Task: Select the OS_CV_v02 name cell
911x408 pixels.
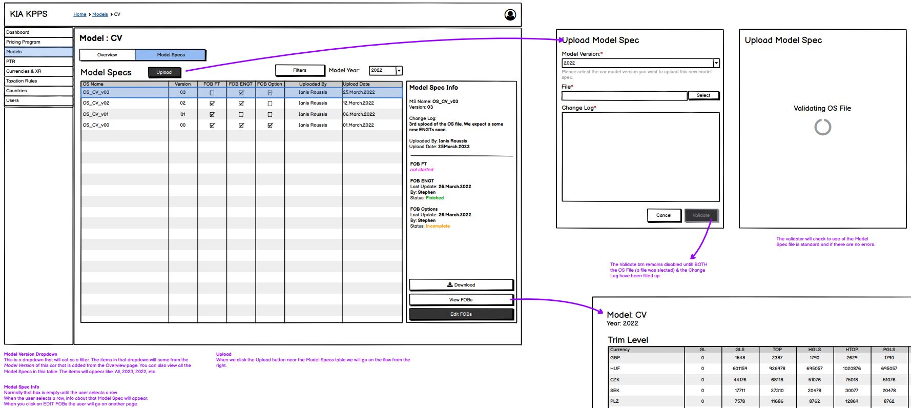Action: (125, 104)
